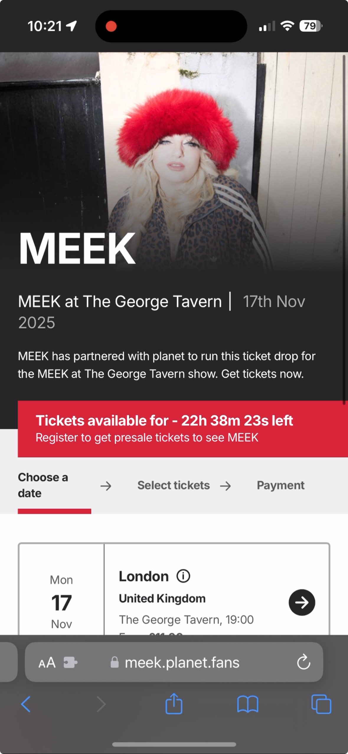Go back to previous page
Viewport: 348px width, 754px height.
pos(26,704)
